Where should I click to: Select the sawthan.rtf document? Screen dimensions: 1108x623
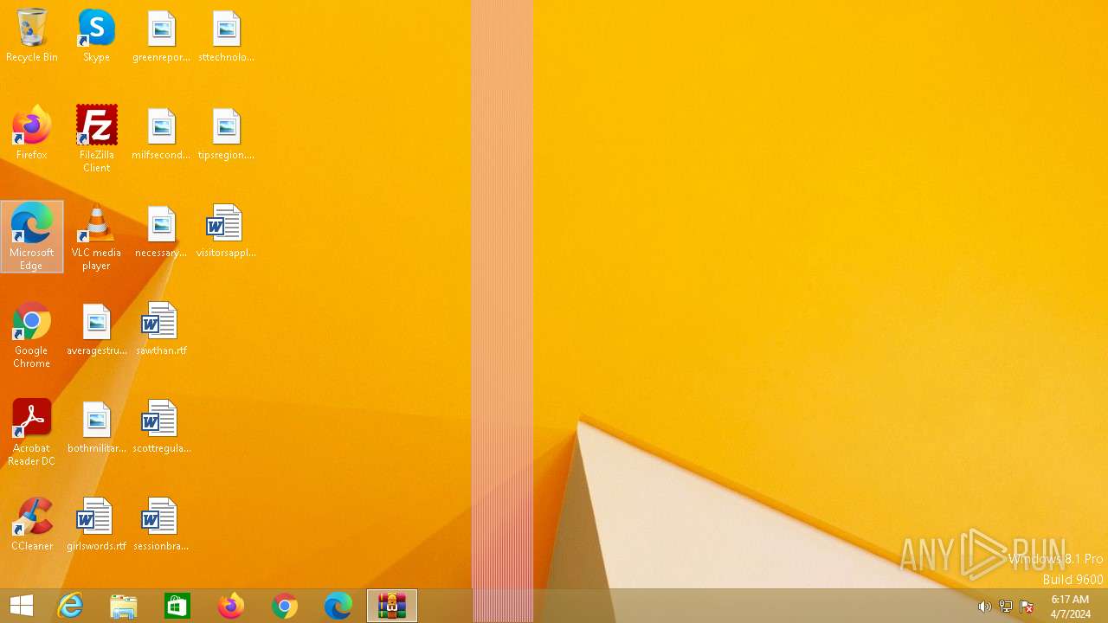pos(161,329)
